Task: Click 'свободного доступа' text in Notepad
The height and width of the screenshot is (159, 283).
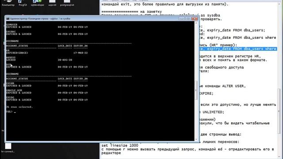Action: click(224, 68)
